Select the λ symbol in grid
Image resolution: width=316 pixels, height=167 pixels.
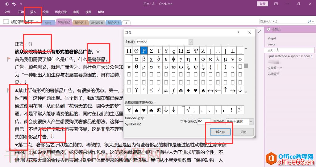(x=218, y=59)
